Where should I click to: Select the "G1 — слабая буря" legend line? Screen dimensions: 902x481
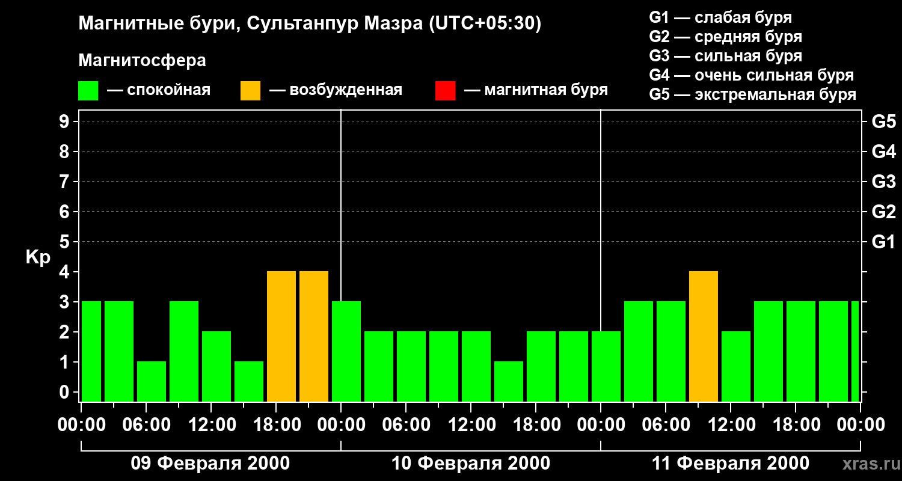720,17
